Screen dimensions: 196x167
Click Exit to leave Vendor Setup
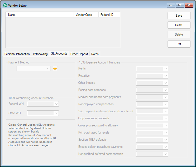[x=179, y=44]
